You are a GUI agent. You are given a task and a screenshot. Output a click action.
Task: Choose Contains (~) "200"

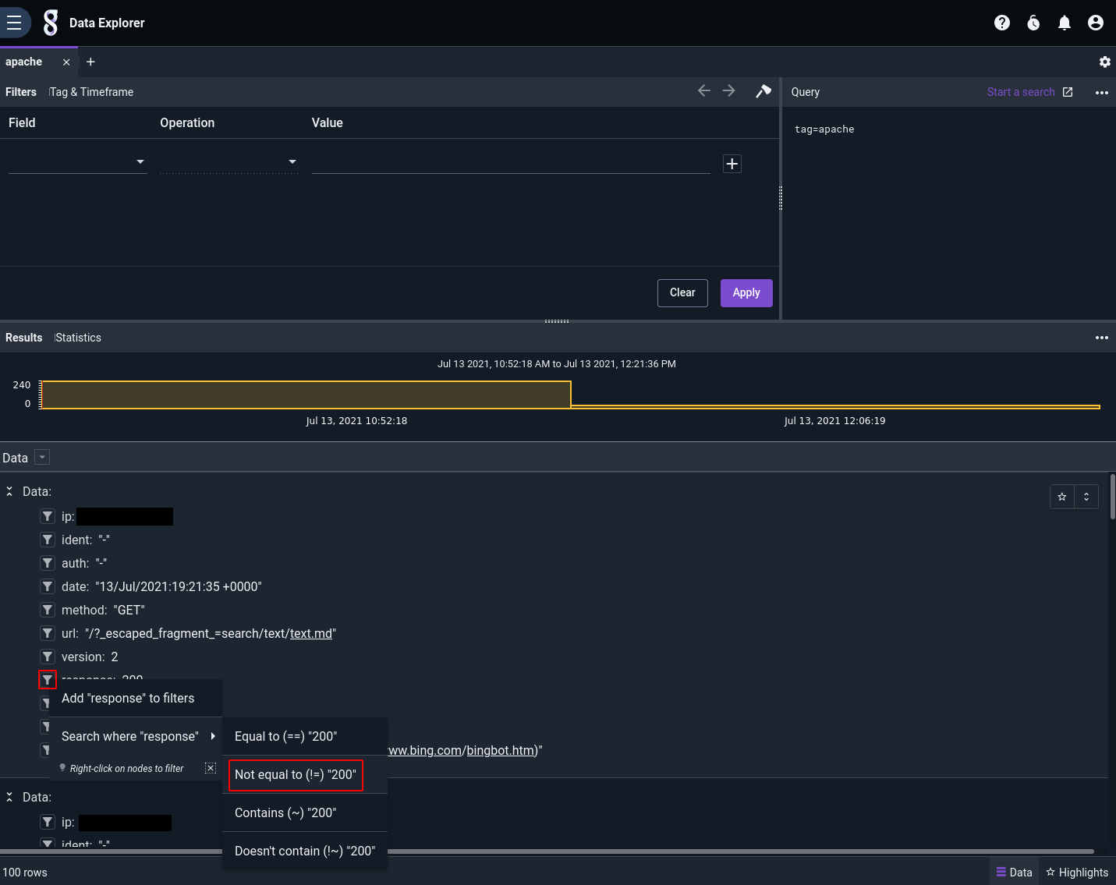(305, 812)
